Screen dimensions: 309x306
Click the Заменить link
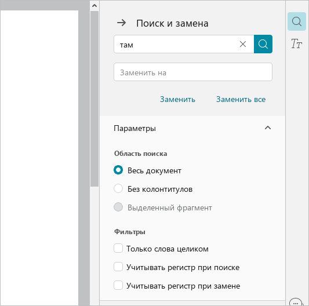[177, 99]
